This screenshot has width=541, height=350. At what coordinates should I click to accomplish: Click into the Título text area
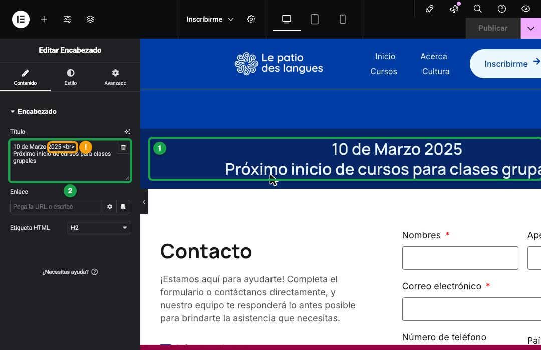point(70,161)
